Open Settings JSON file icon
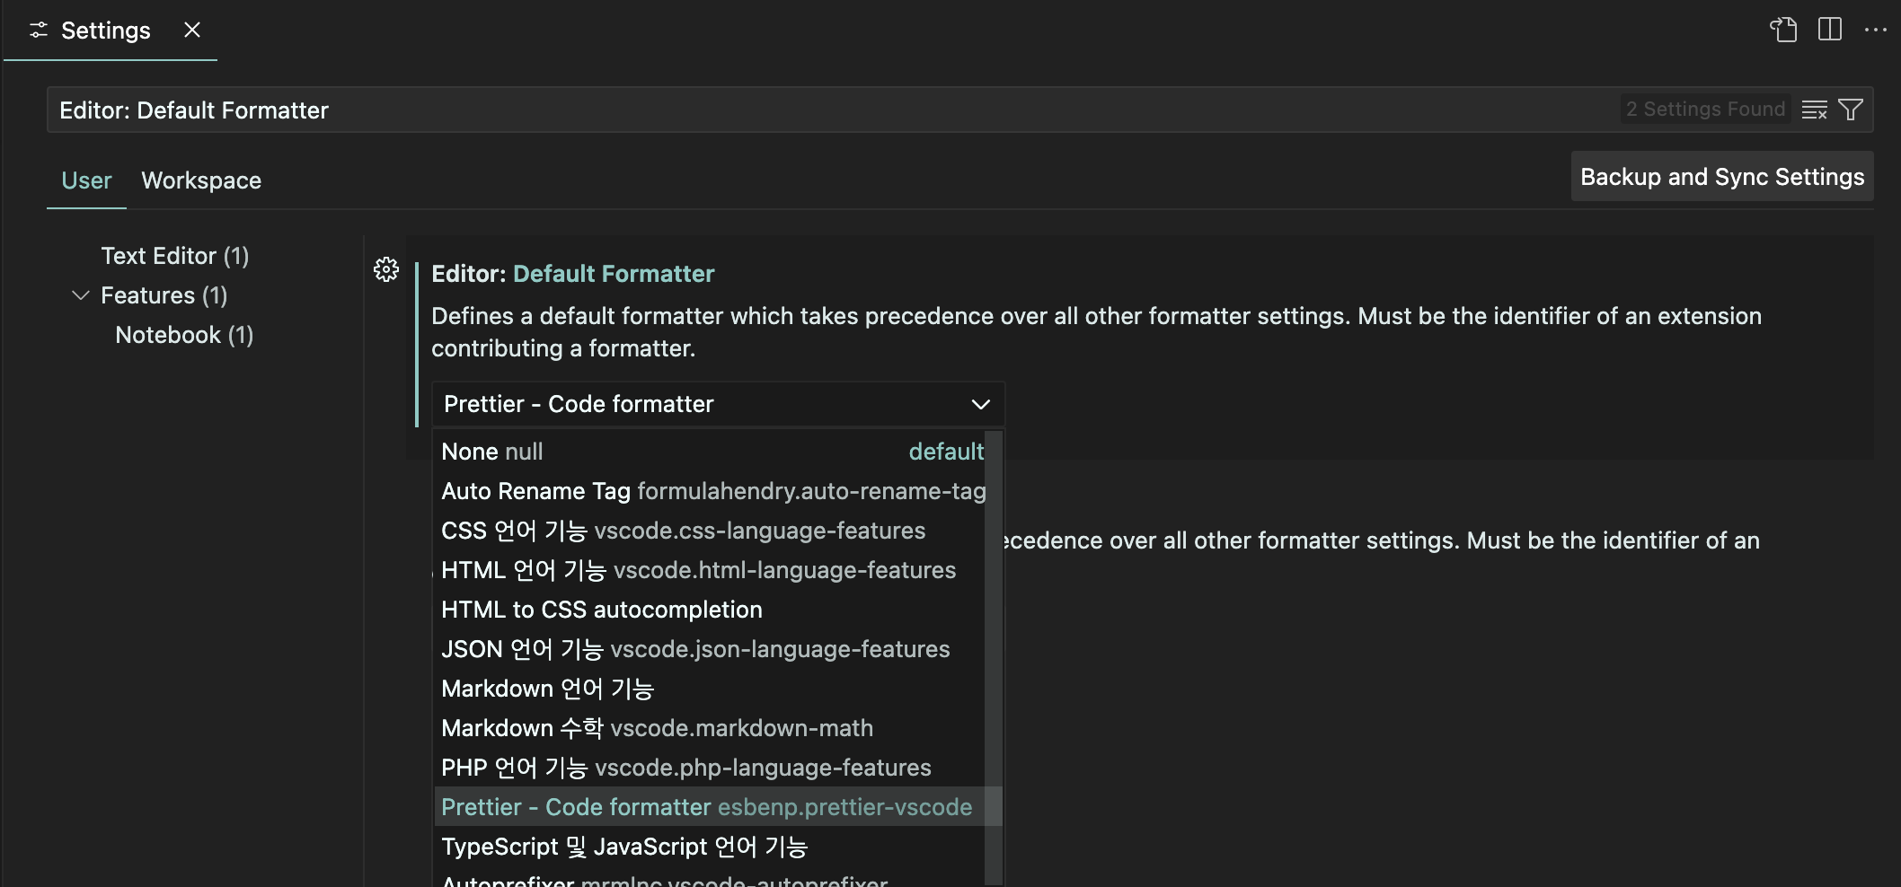This screenshot has width=1901, height=887. click(1783, 30)
